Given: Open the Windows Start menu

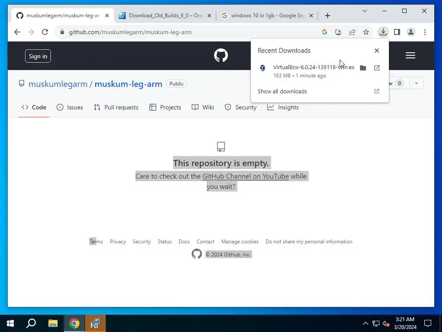Looking at the screenshot, I should [x=10, y=323].
